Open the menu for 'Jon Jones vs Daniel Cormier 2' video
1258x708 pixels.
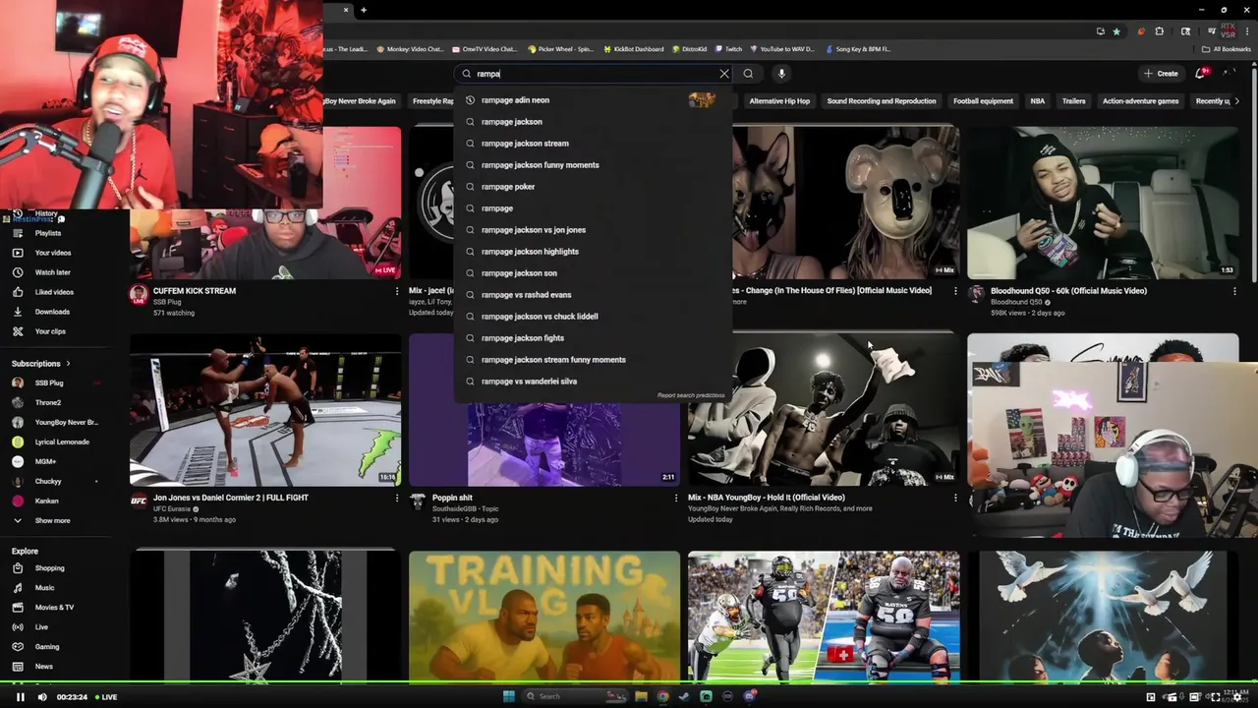[x=397, y=498]
